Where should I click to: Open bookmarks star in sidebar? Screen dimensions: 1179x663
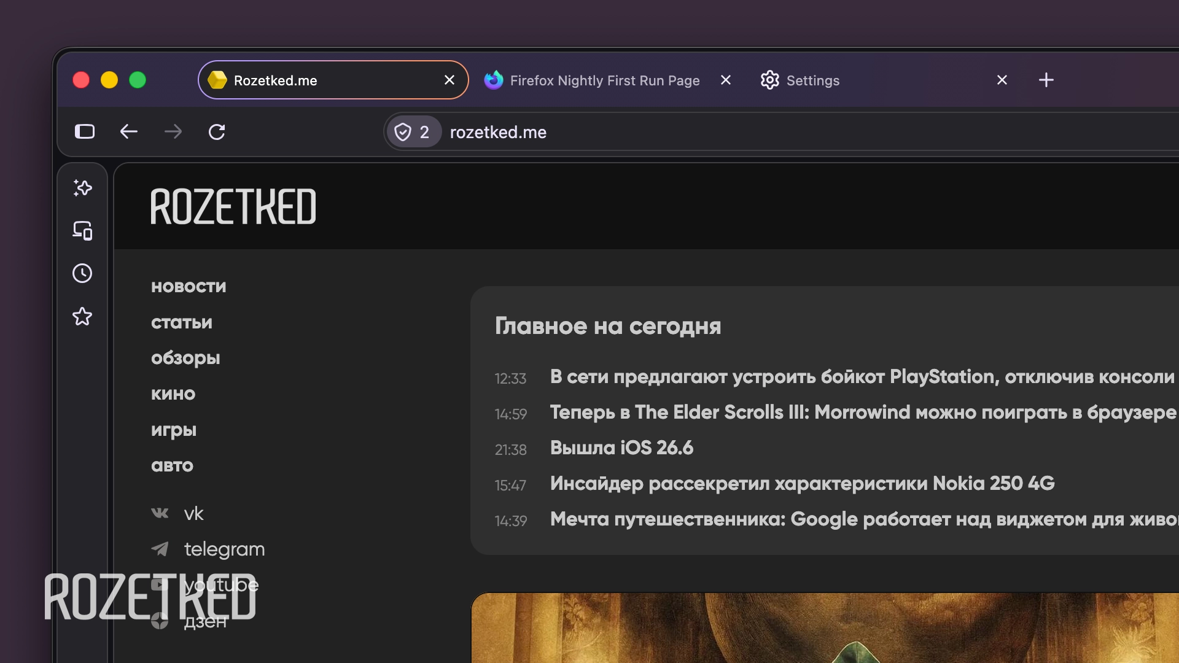pos(82,316)
